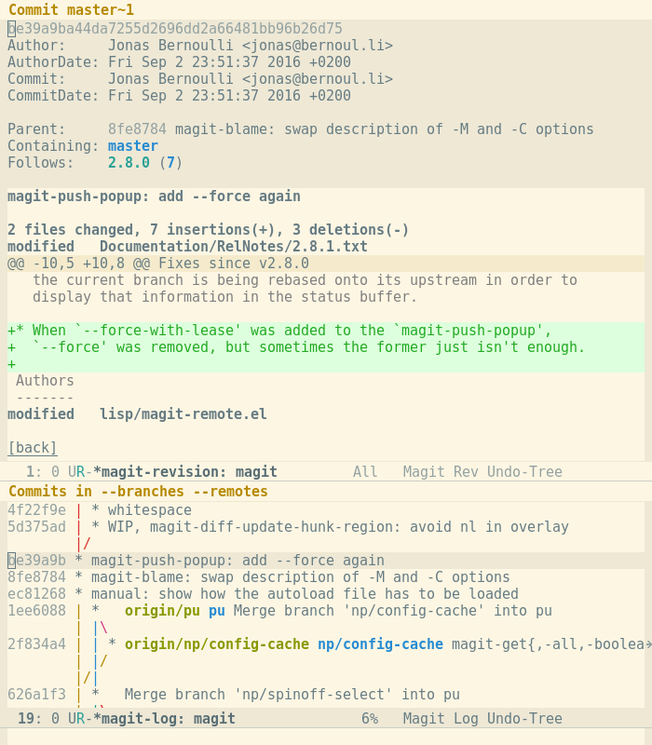Click the Author line Jonas Bernoulli
Viewport: 652px width, 745px height.
tap(200, 45)
